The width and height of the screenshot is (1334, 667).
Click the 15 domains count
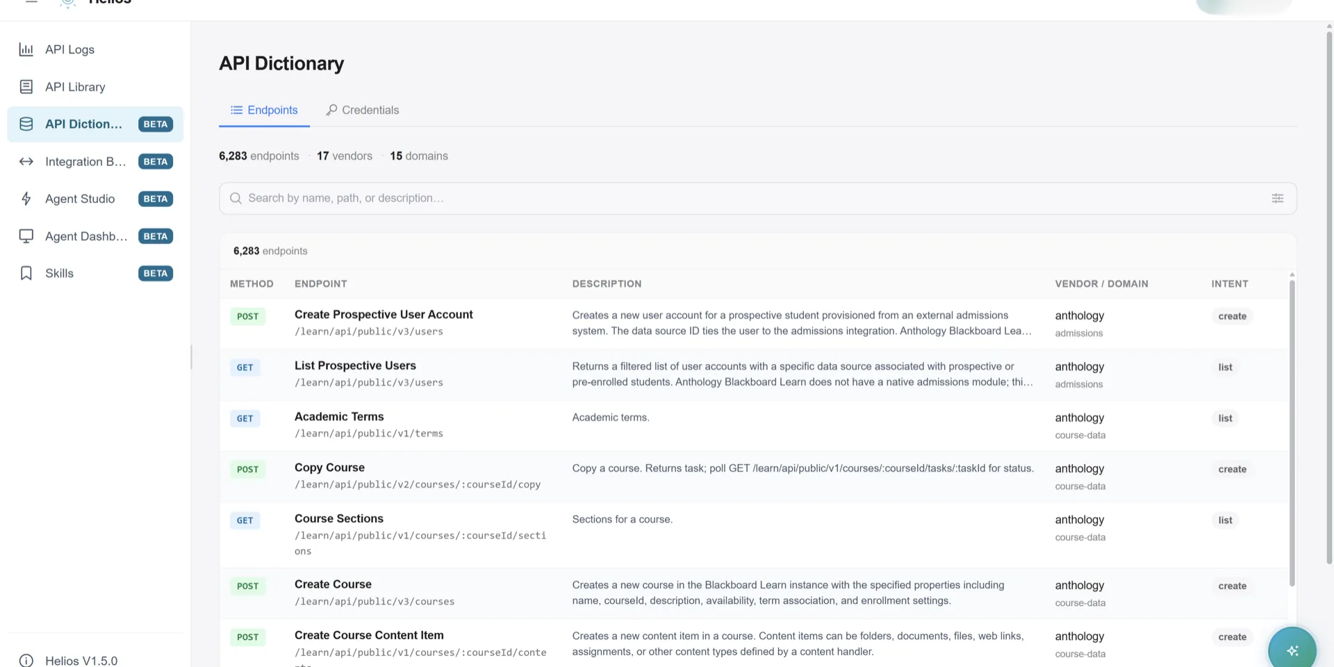pos(419,156)
